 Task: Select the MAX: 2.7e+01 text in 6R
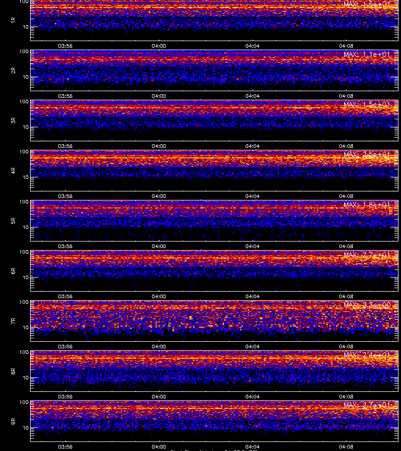[367, 255]
